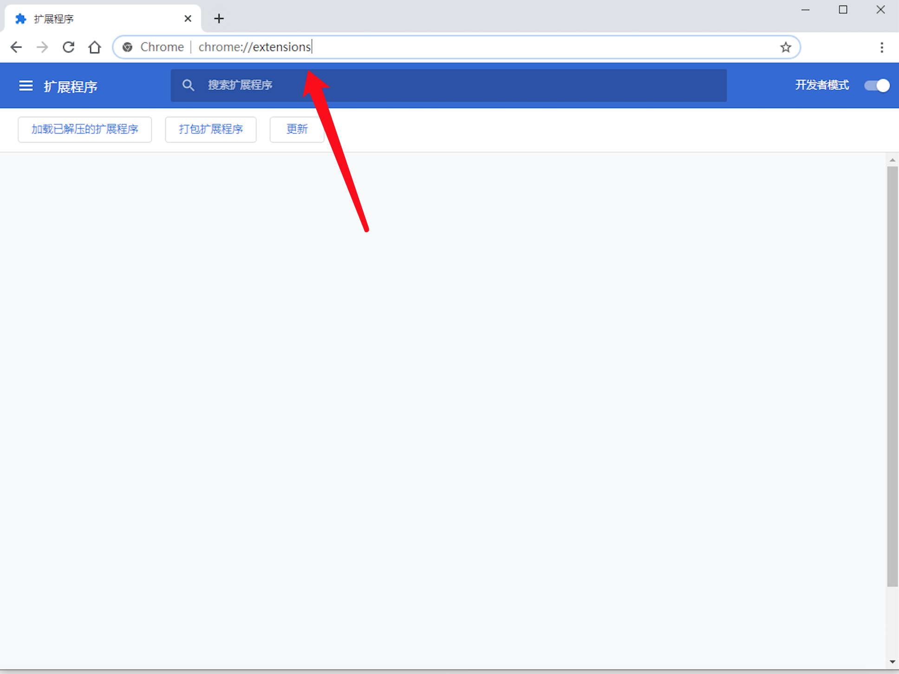The height and width of the screenshot is (674, 899).
Task: Open a new browser tab
Action: coord(219,18)
